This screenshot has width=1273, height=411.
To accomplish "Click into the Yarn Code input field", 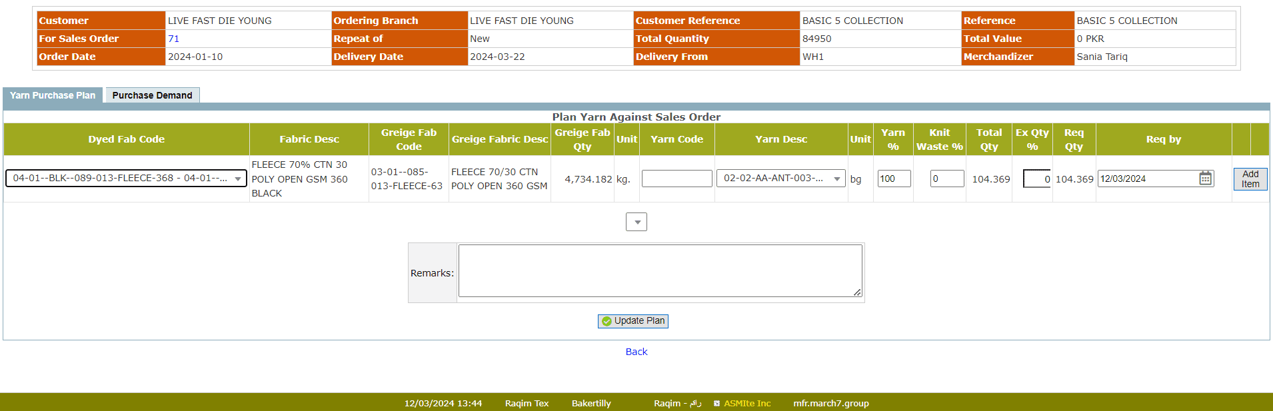I will coord(676,179).
